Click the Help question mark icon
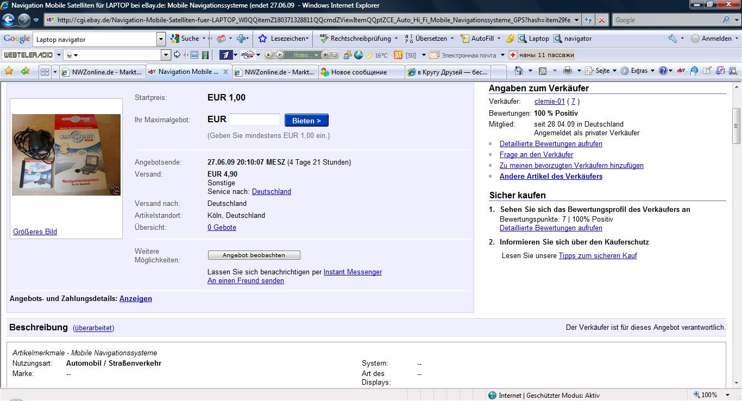This screenshot has width=742, height=401. point(663,71)
